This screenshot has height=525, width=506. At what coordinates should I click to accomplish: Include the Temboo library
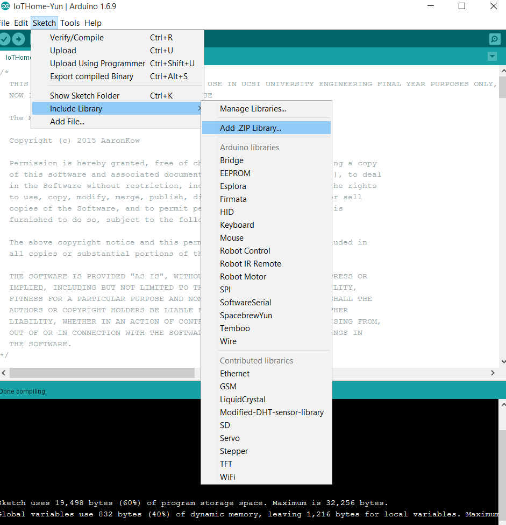(266, 328)
